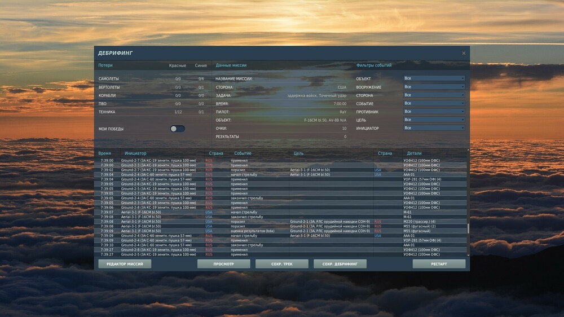The height and width of the screenshot is (317, 564).
Task: Click the Событие column header
Action: pos(243,153)
